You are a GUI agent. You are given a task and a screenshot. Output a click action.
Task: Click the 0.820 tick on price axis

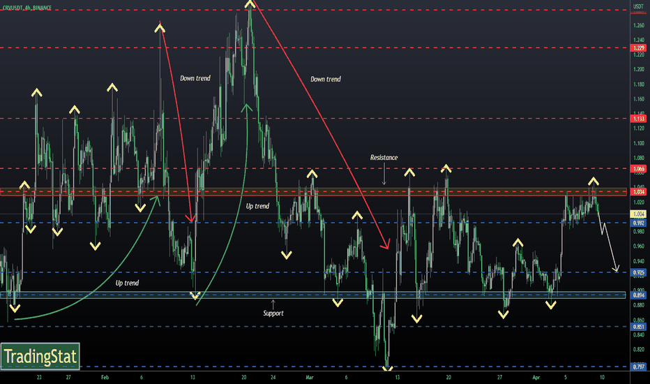(x=638, y=350)
